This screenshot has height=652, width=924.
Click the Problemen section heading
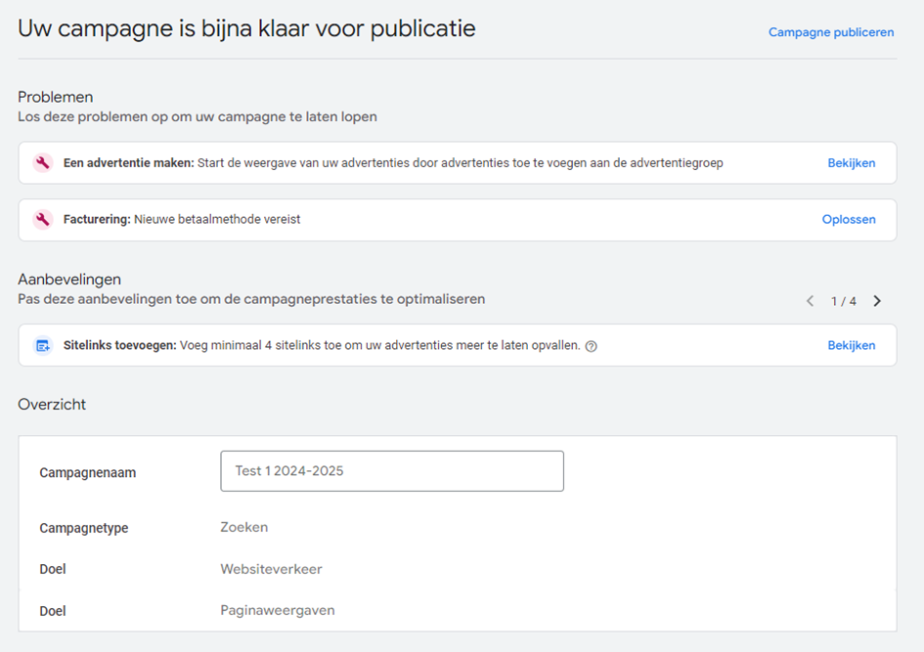tap(56, 97)
